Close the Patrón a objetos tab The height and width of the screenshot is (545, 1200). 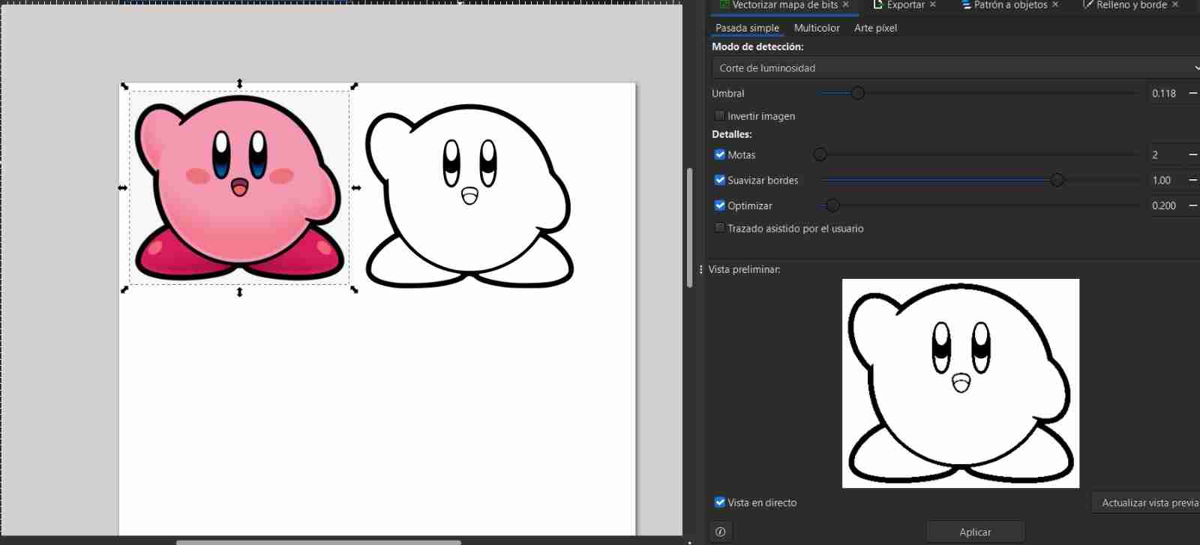point(1055,4)
